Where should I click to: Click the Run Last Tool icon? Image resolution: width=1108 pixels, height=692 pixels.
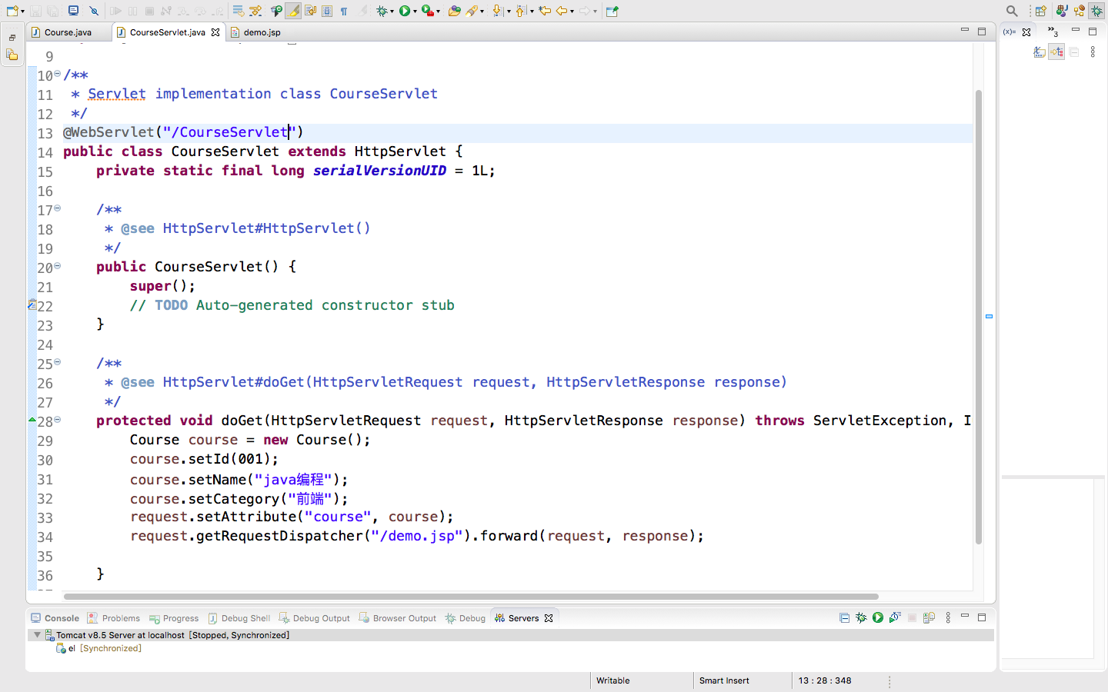pyautogui.click(x=427, y=11)
